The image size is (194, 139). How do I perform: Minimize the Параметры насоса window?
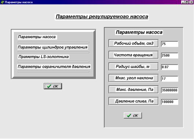click(183, 2)
